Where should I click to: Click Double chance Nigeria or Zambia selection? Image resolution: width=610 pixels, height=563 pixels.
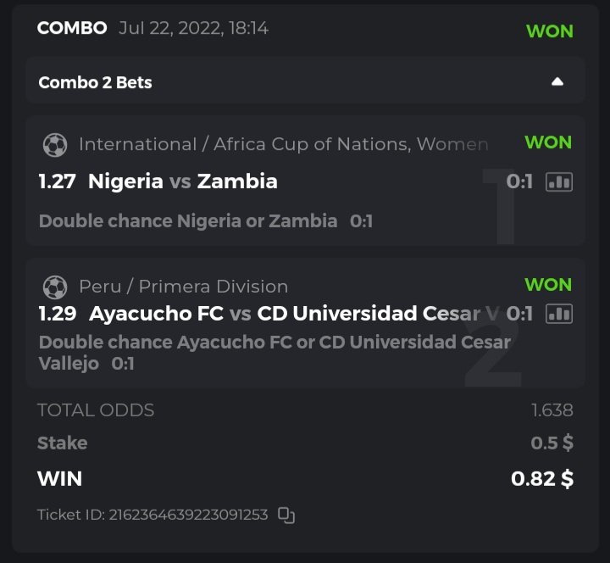pos(188,221)
